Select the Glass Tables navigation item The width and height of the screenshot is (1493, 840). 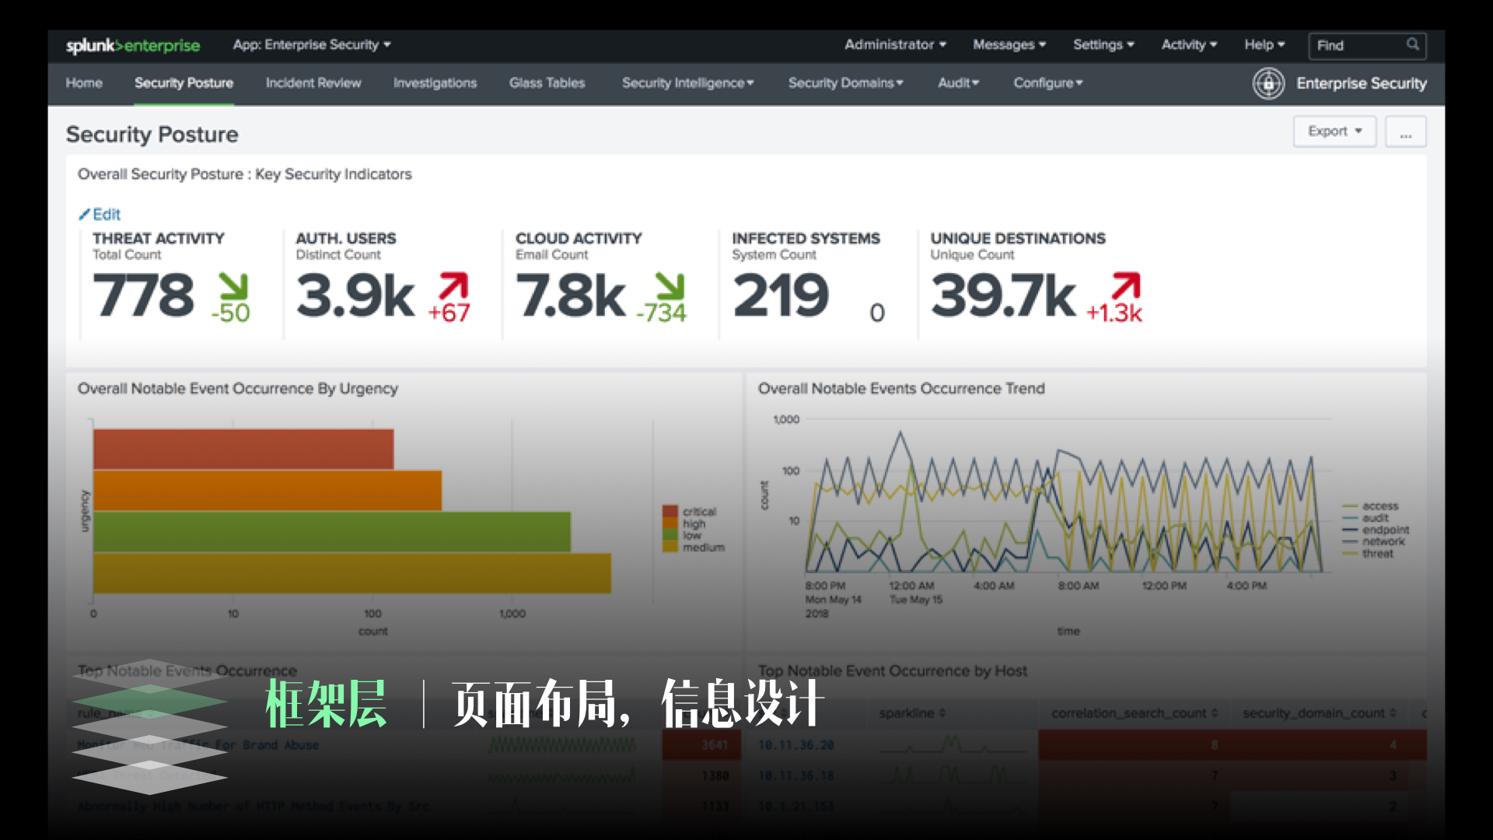point(547,83)
